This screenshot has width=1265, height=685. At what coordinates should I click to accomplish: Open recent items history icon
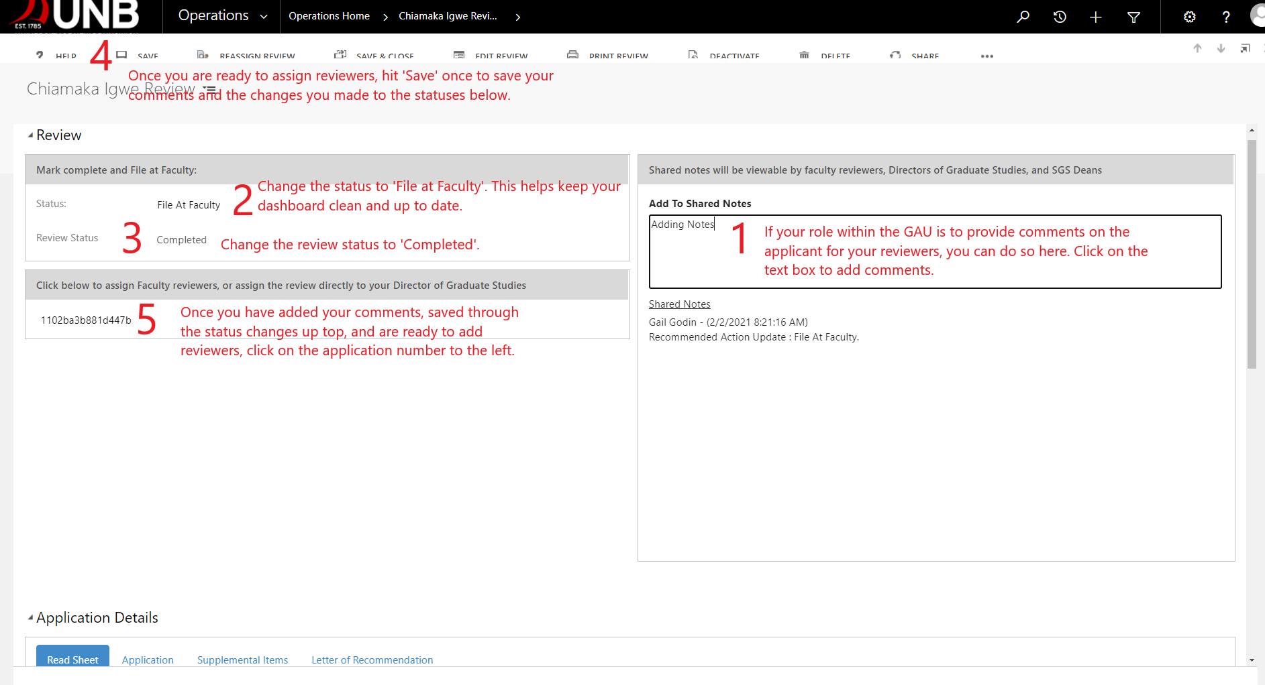coord(1060,17)
